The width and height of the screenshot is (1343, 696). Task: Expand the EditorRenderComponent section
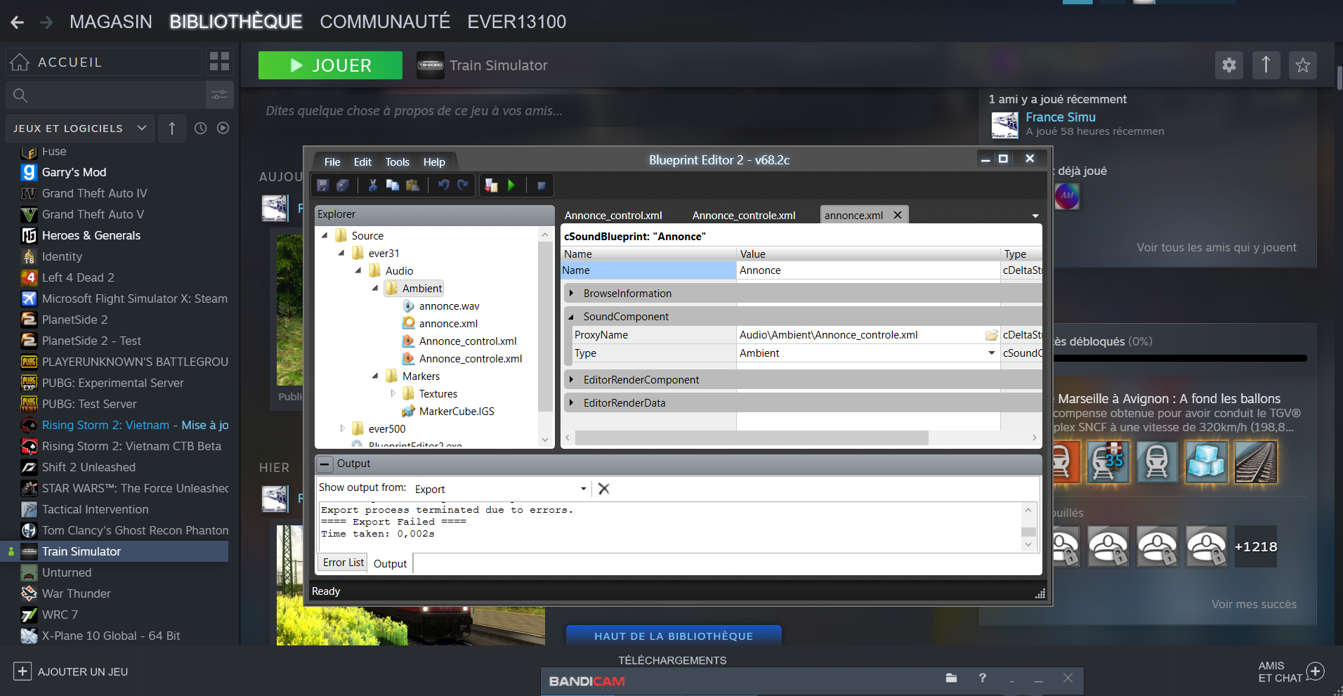571,380
